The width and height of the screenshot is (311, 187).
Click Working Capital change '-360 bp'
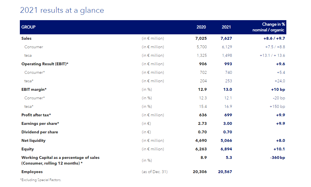(278, 157)
